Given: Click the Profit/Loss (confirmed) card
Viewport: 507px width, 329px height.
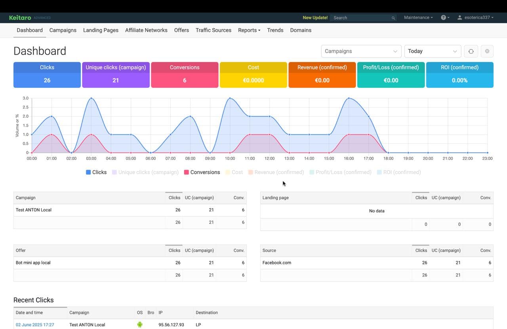Looking at the screenshot, I should tap(391, 75).
